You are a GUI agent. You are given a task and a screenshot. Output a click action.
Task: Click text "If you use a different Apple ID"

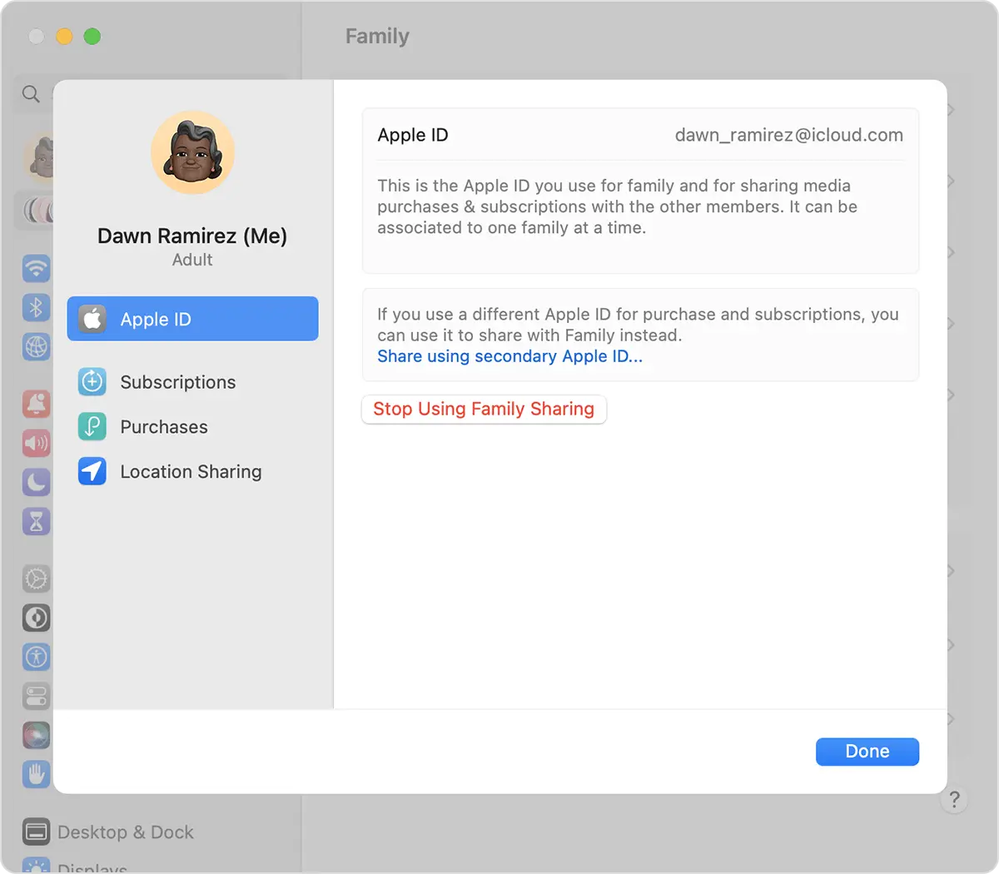click(x=638, y=325)
